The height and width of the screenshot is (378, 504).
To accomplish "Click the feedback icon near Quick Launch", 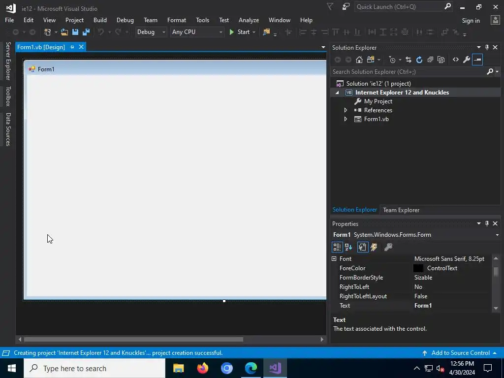I will click(x=346, y=7).
